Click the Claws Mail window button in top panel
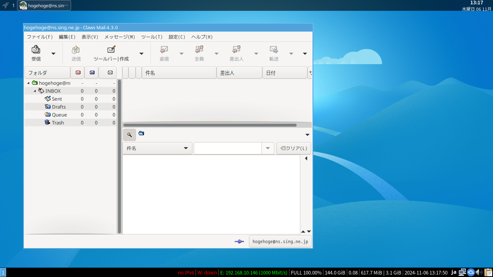Screen dimensions: 493x277 (x=44, y=5)
